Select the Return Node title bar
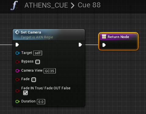Image resolution: width=146 pixels, height=114 pixels. click(118, 37)
